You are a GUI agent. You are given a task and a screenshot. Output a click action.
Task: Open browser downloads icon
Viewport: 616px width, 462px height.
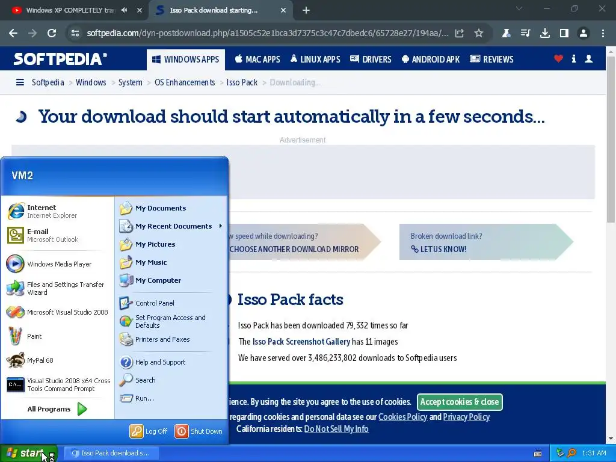[545, 33]
